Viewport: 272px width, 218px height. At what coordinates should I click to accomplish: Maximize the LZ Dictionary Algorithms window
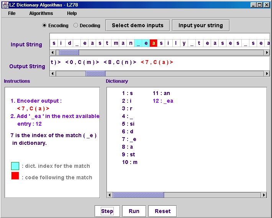[x=260, y=5]
